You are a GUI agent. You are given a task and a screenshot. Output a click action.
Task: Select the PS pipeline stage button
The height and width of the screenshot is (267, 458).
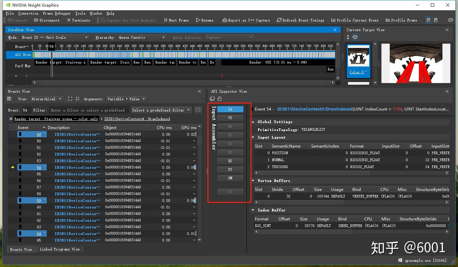[230, 169]
